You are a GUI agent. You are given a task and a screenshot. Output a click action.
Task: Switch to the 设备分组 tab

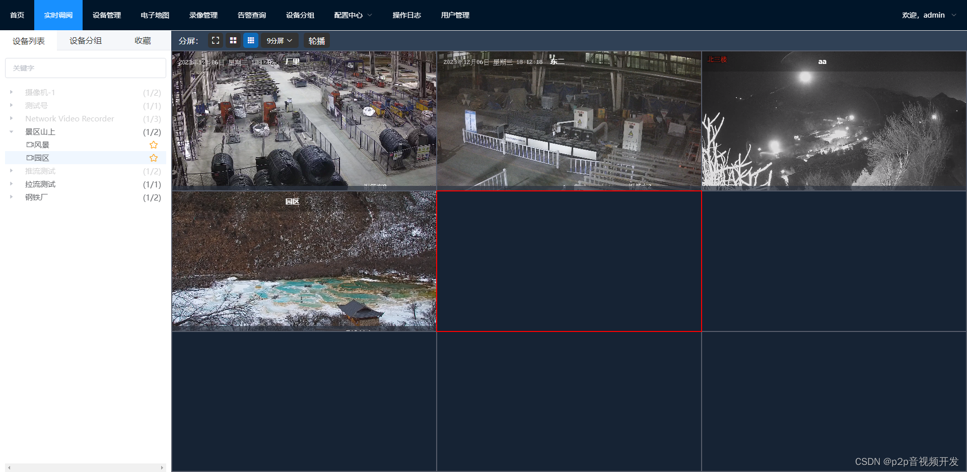click(85, 41)
